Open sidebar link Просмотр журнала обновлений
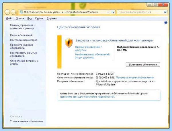This screenshot has height=131, width=172. tap(21, 46)
